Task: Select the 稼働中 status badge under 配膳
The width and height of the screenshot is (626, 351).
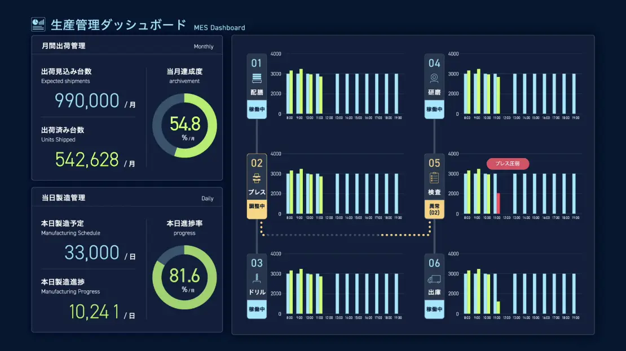Action: pyautogui.click(x=257, y=109)
